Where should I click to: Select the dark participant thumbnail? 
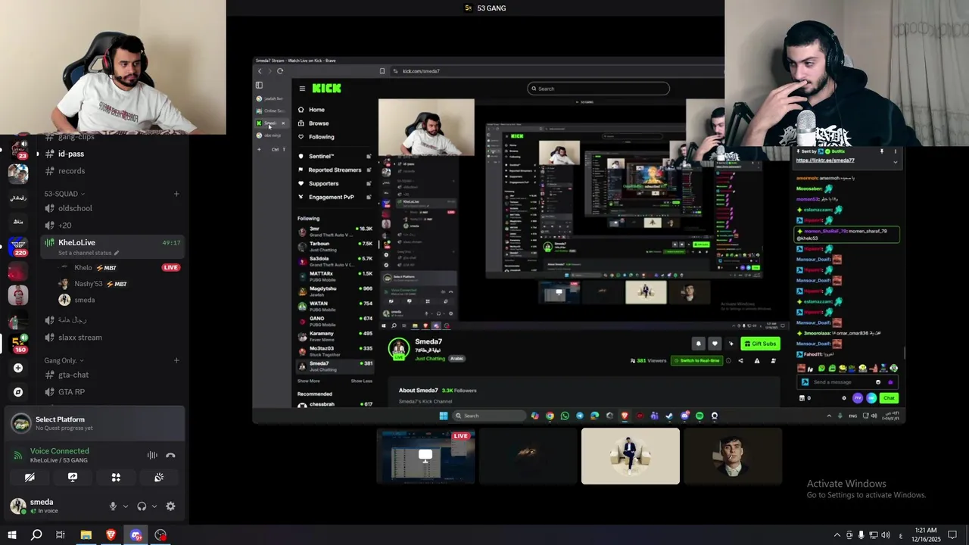pyautogui.click(x=528, y=456)
